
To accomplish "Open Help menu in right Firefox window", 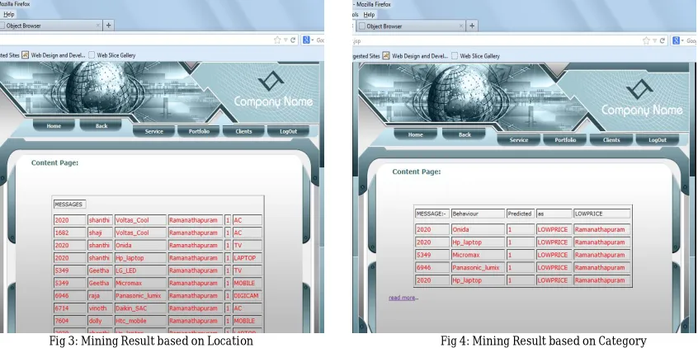I will pyautogui.click(x=369, y=15).
